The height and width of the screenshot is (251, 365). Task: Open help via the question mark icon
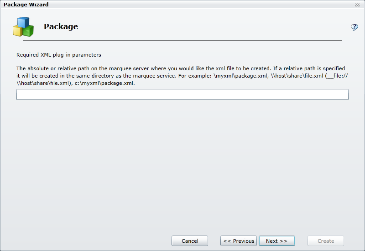[x=354, y=27]
